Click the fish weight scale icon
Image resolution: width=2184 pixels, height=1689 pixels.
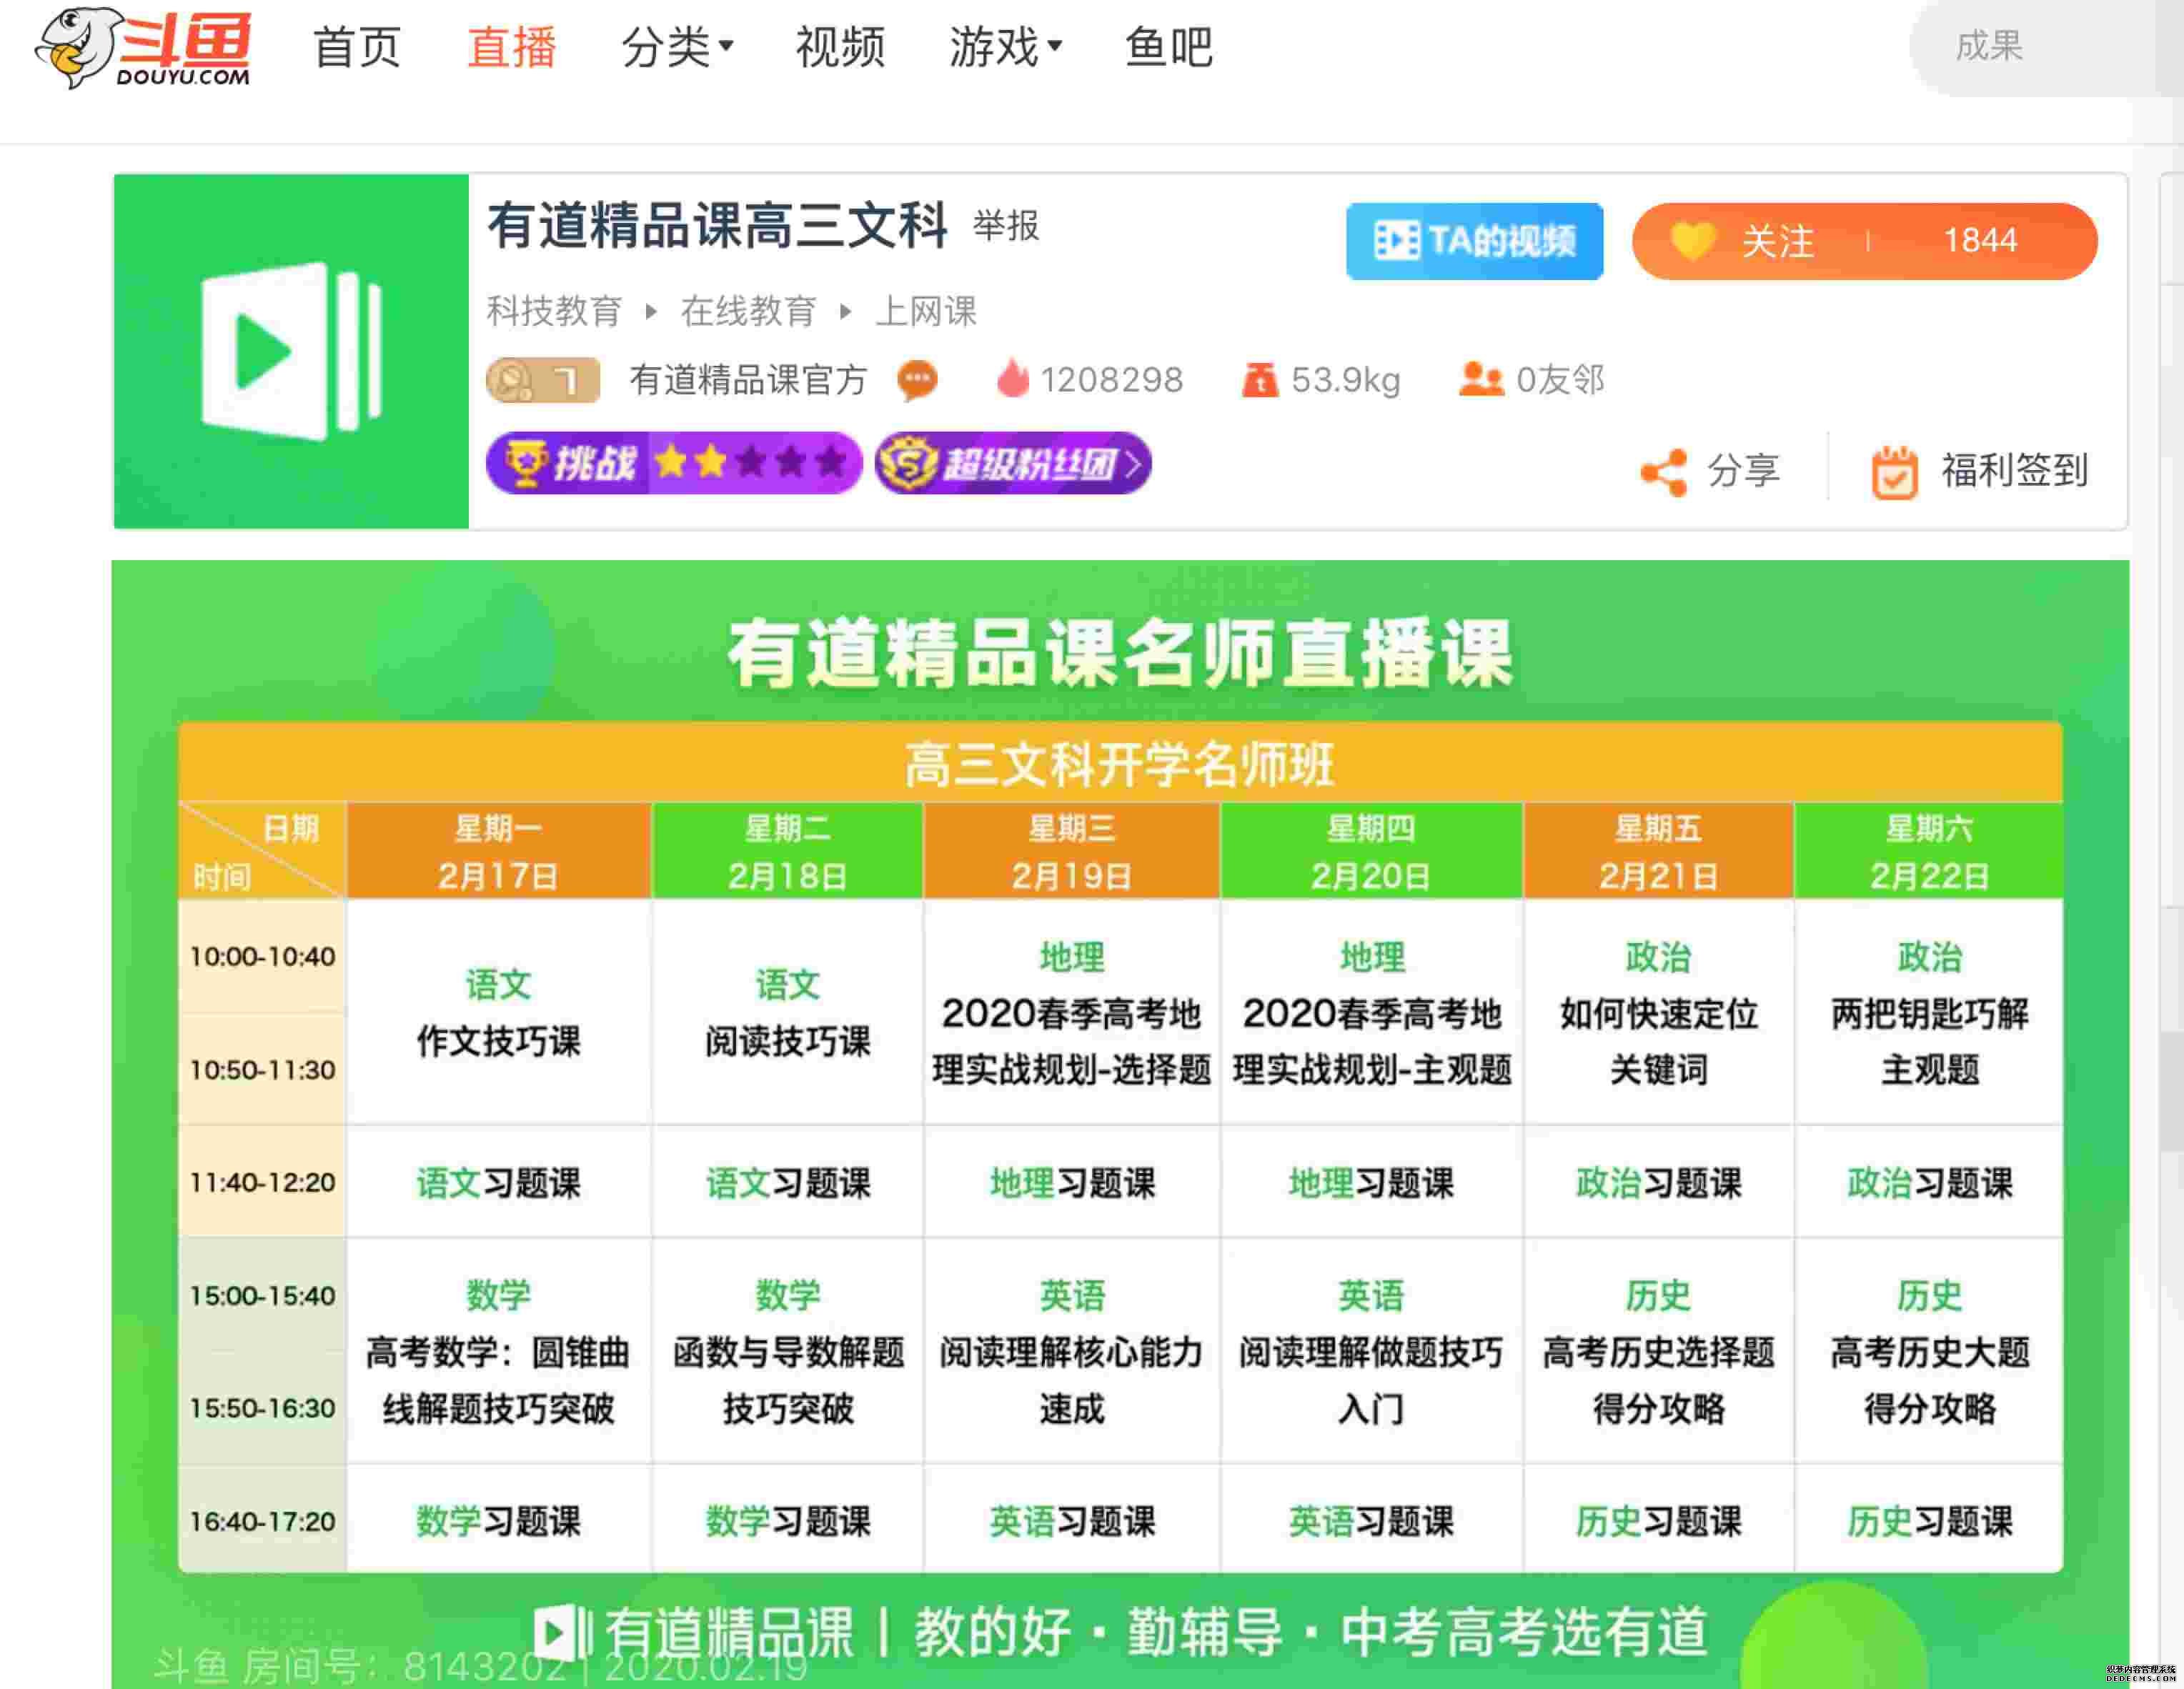1259,380
